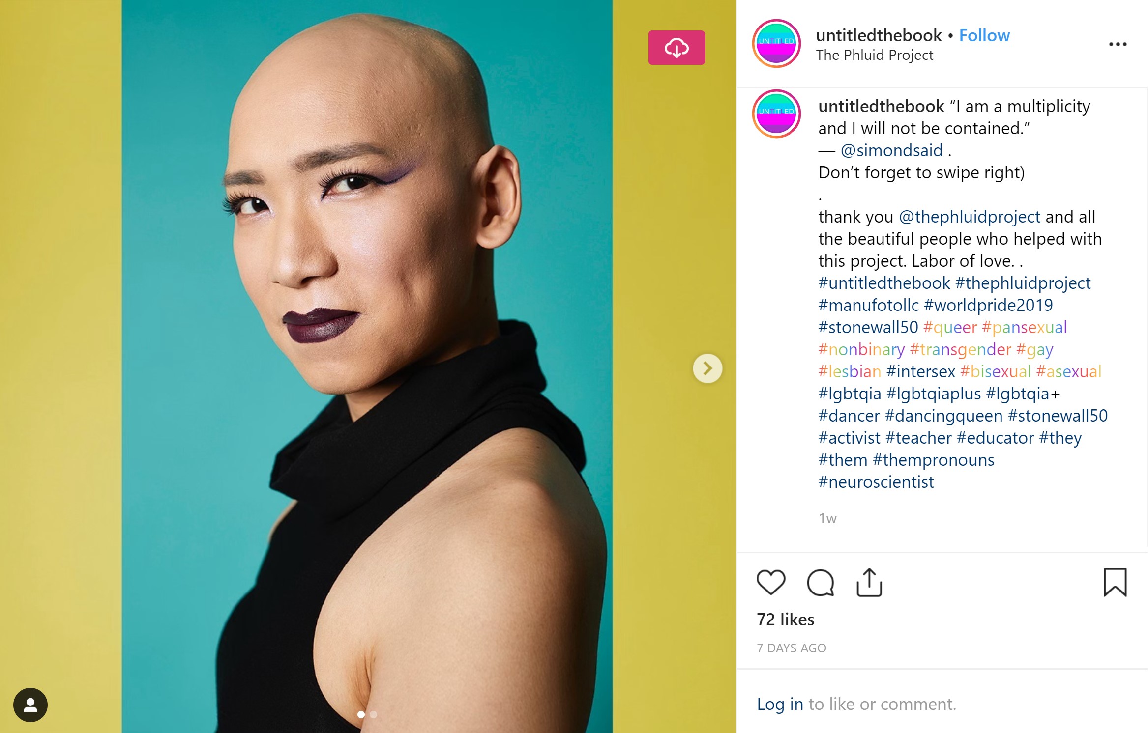Open the @thephluidproject mention
This screenshot has height=733, width=1148.
coord(969,217)
